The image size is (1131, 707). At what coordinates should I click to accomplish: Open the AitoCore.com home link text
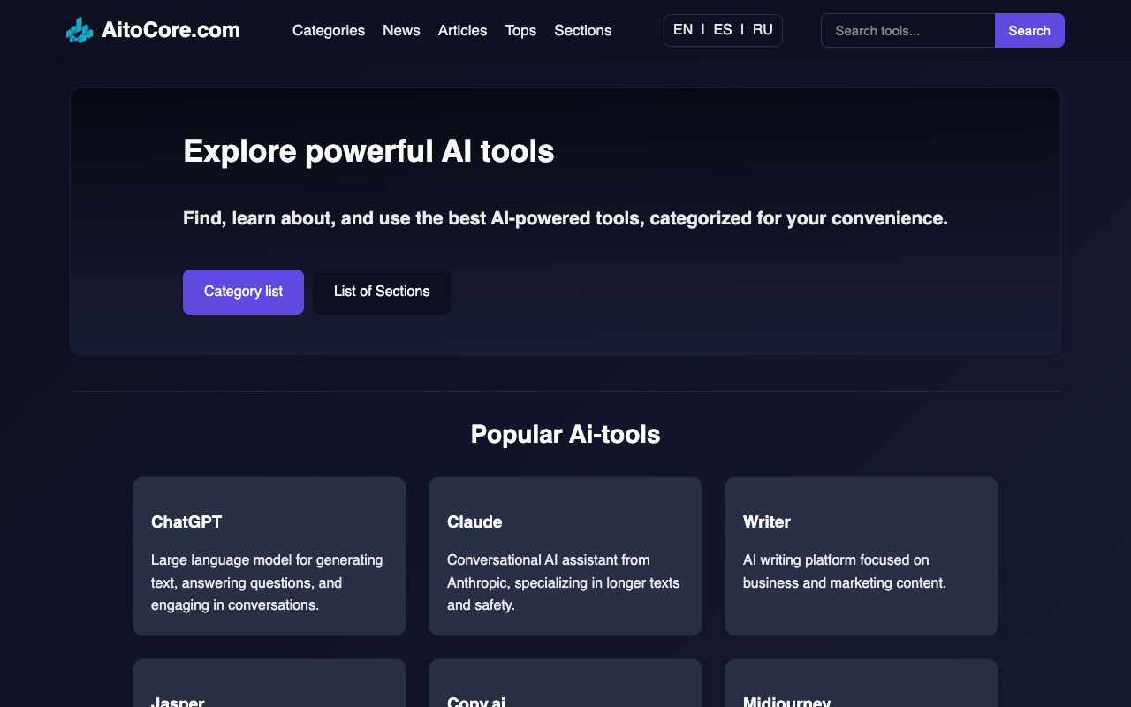(x=171, y=30)
